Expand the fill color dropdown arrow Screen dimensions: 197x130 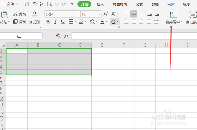(96, 22)
